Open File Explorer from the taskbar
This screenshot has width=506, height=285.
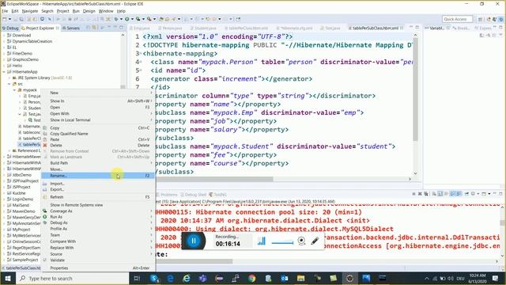(300, 278)
